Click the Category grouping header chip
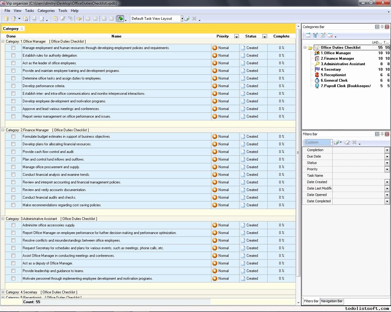This screenshot has width=391, height=312. pyautogui.click(x=13, y=29)
